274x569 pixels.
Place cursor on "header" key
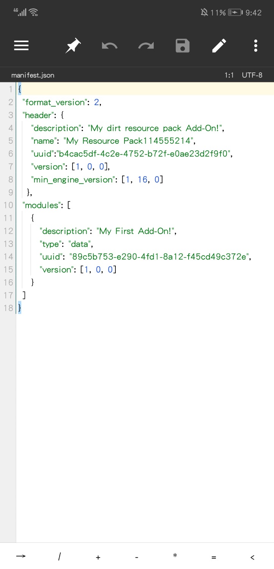tap(39, 115)
